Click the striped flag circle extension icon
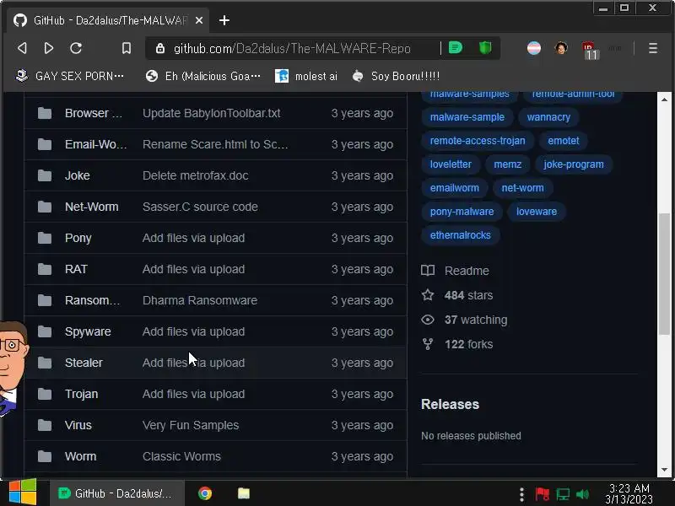 pyautogui.click(x=534, y=48)
